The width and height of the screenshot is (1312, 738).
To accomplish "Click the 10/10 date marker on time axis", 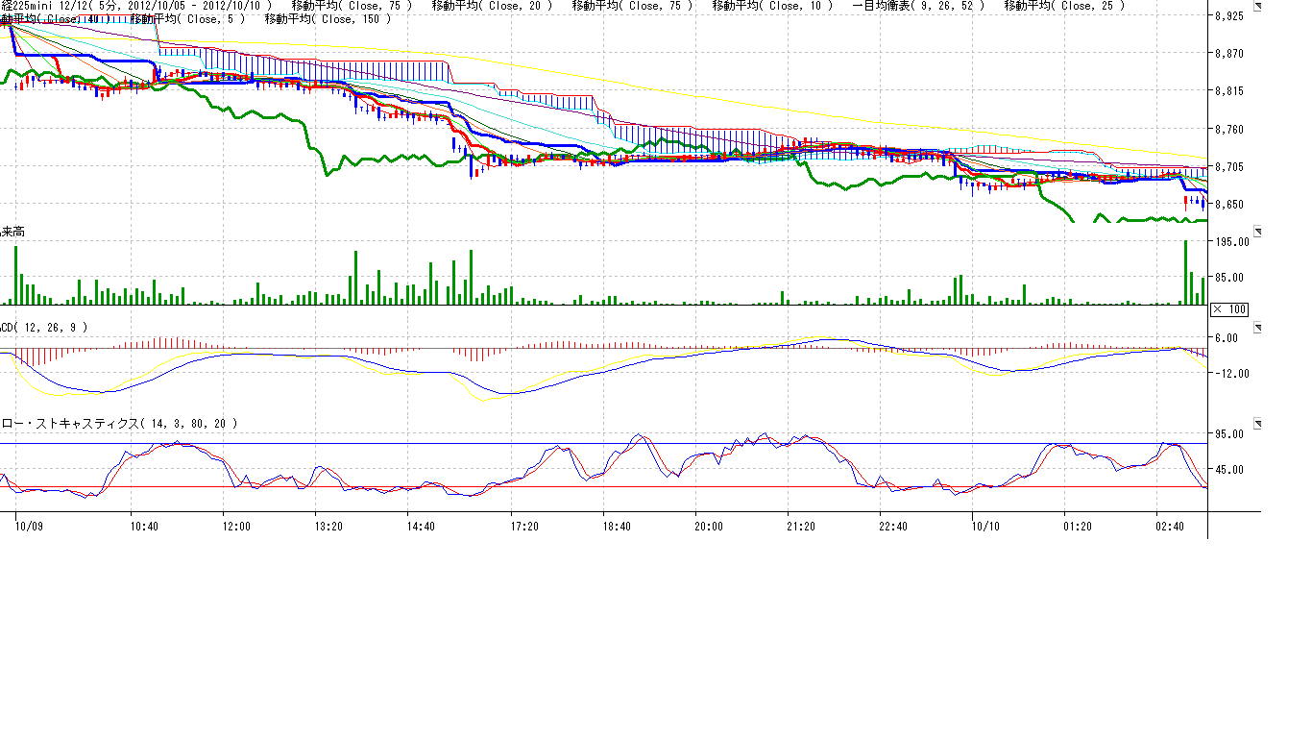I will [x=985, y=526].
